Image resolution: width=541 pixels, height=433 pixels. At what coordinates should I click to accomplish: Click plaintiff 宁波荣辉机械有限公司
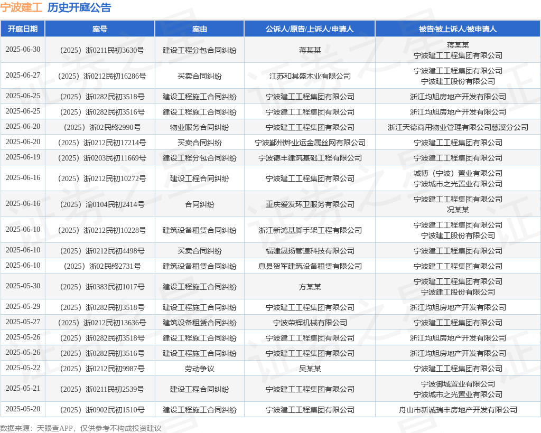point(310,323)
